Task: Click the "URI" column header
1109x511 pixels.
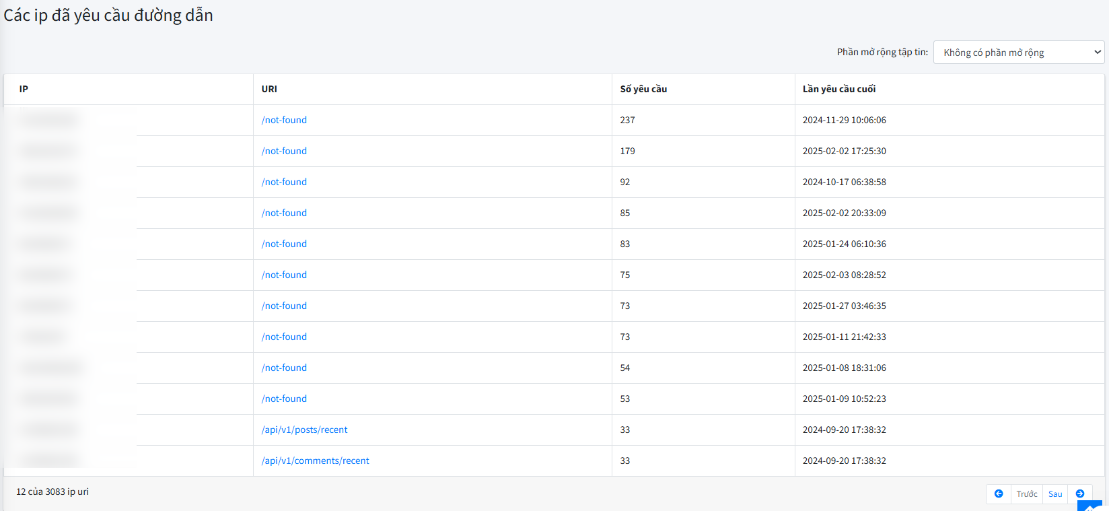Action: [269, 89]
